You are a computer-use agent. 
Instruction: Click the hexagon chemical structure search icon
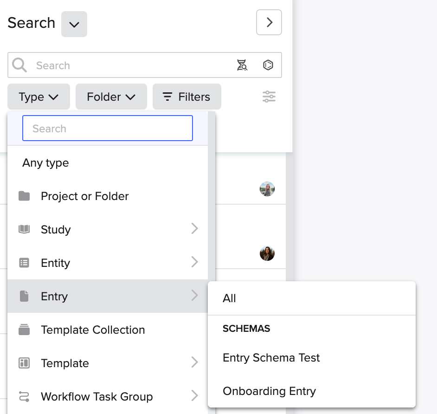pyautogui.click(x=268, y=65)
